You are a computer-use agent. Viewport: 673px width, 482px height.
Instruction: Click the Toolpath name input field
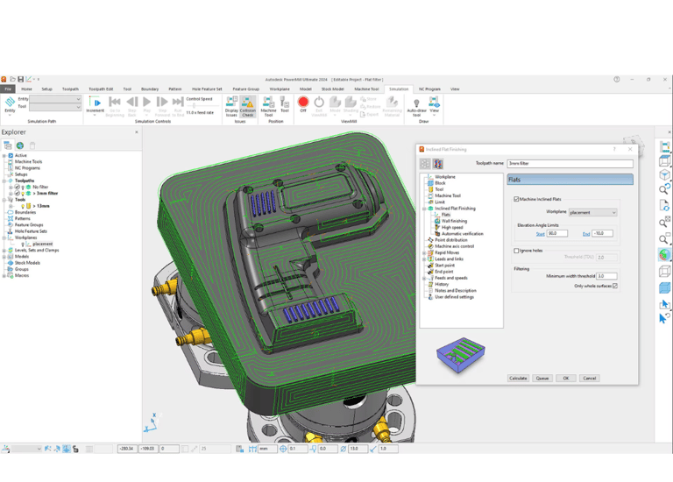pos(570,164)
